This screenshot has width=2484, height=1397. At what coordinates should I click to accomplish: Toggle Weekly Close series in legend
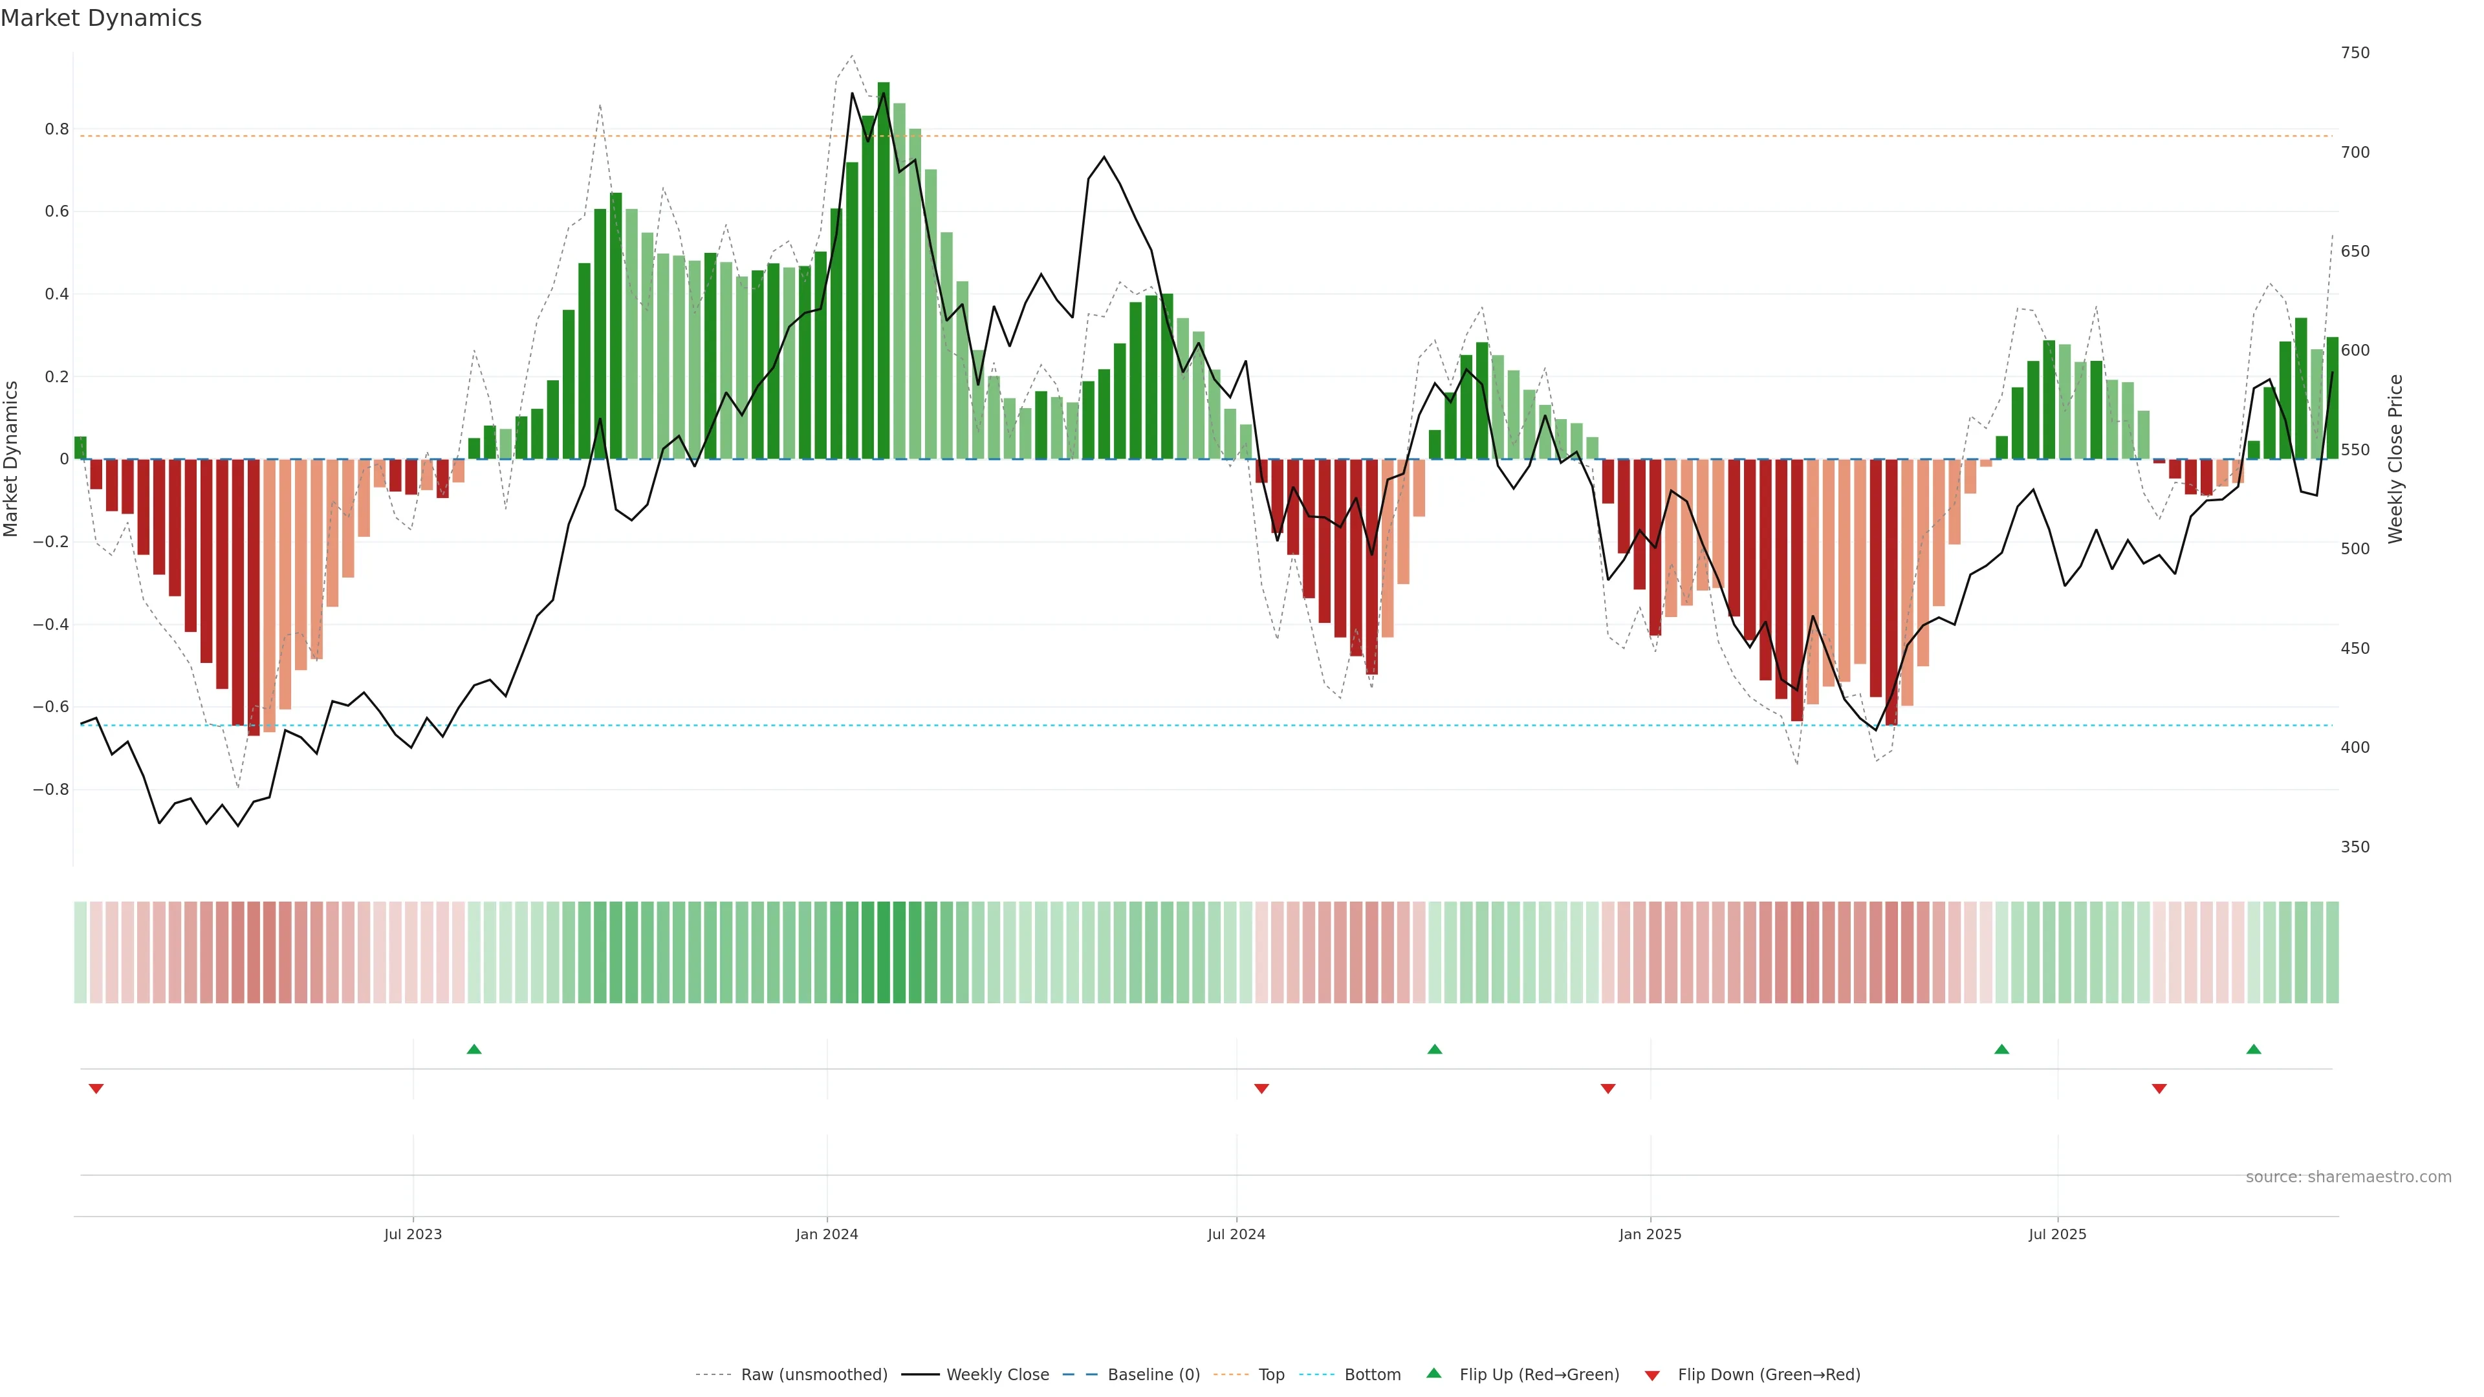coord(997,1375)
